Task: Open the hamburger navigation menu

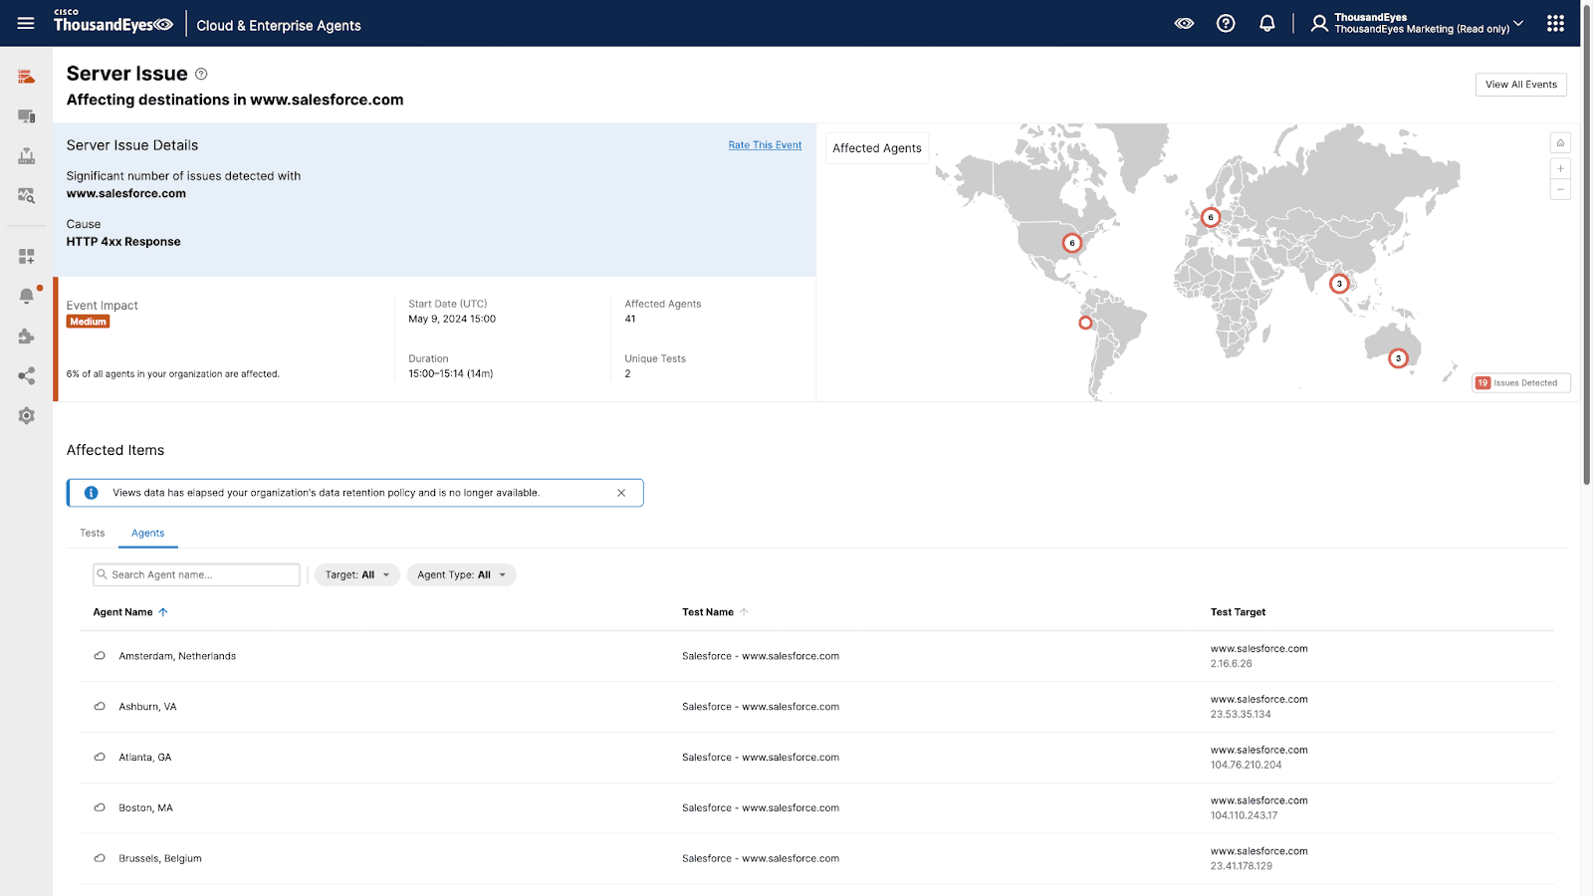Action: (26, 23)
